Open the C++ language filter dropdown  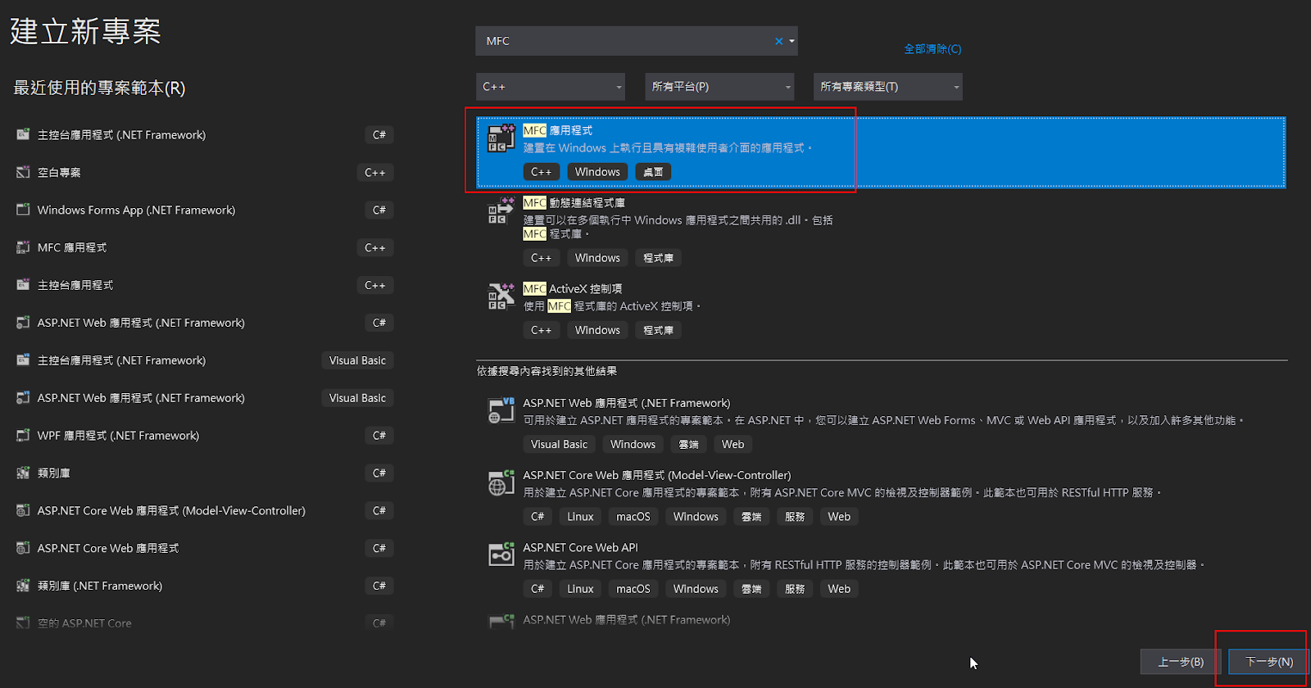pyautogui.click(x=551, y=87)
